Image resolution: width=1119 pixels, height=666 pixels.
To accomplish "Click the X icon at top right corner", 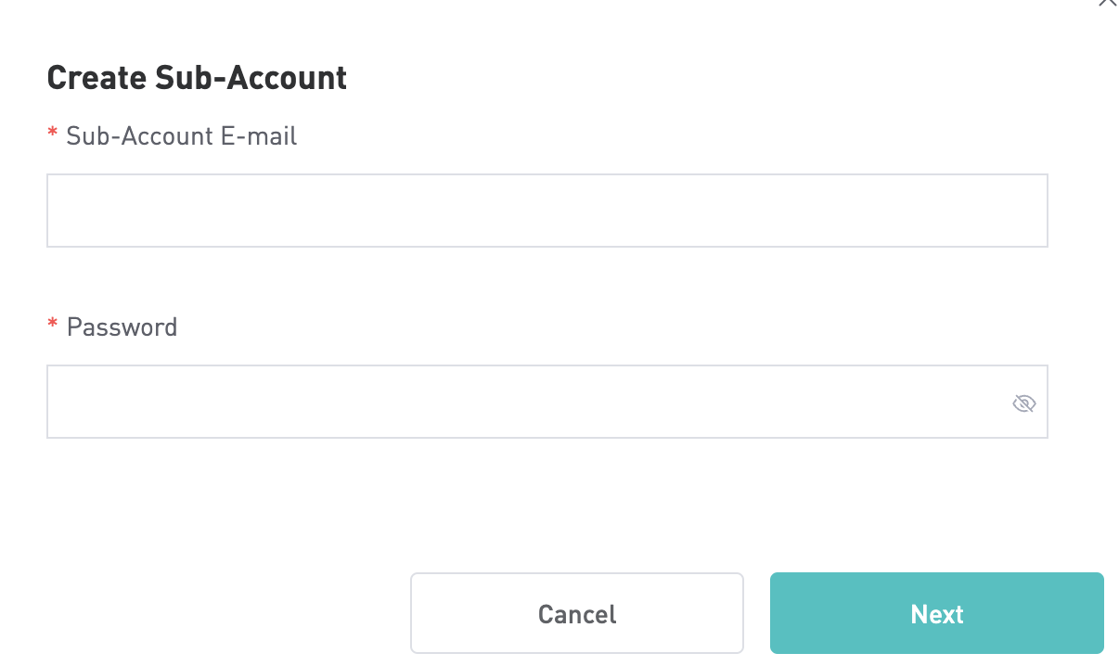I will [1107, 3].
